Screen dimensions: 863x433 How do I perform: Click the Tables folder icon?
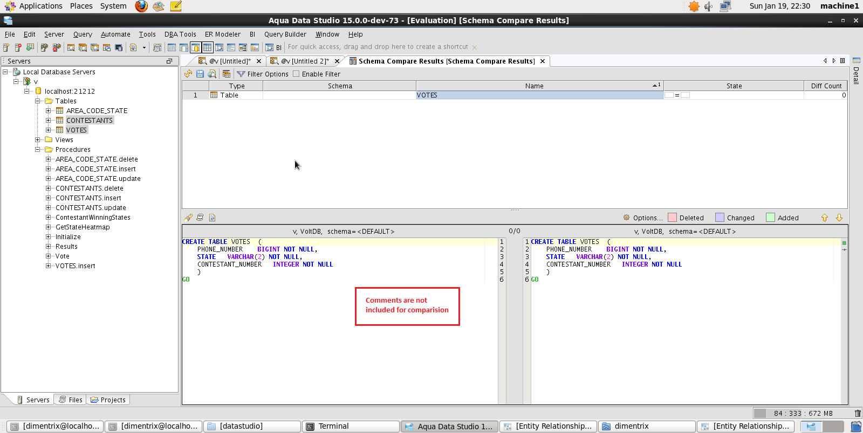(49, 101)
